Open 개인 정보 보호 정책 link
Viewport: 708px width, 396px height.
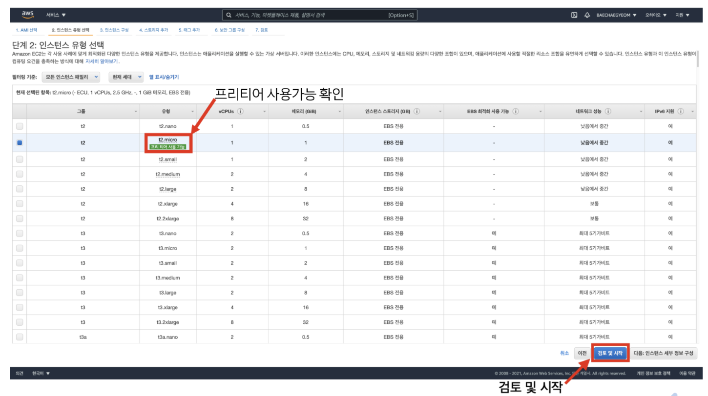pyautogui.click(x=653, y=374)
